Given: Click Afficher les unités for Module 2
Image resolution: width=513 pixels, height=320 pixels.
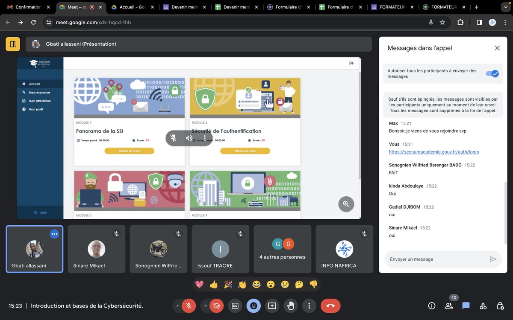Looking at the screenshot, I should point(245,151).
